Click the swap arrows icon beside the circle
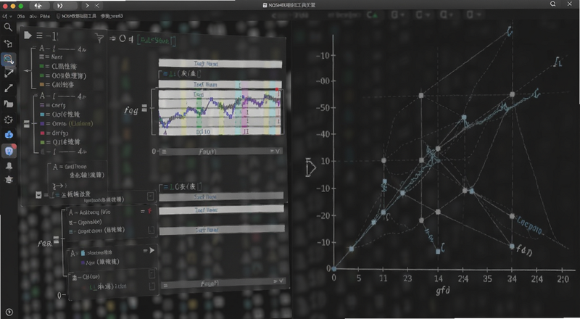The image size is (580, 319). tap(113, 38)
